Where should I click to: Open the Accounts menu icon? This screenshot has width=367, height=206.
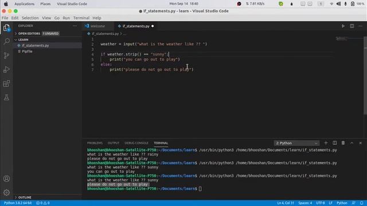6,179
